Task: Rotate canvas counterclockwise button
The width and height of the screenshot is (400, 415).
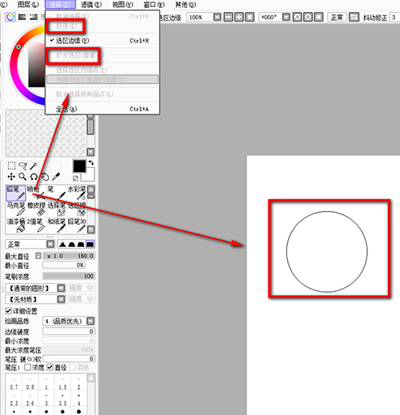Action: pyautogui.click(x=298, y=18)
